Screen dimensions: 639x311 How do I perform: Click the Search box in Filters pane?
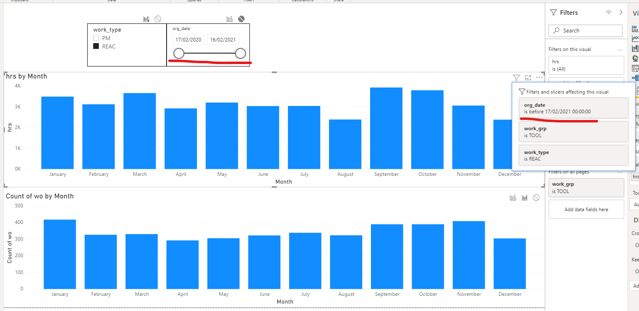[x=586, y=30]
